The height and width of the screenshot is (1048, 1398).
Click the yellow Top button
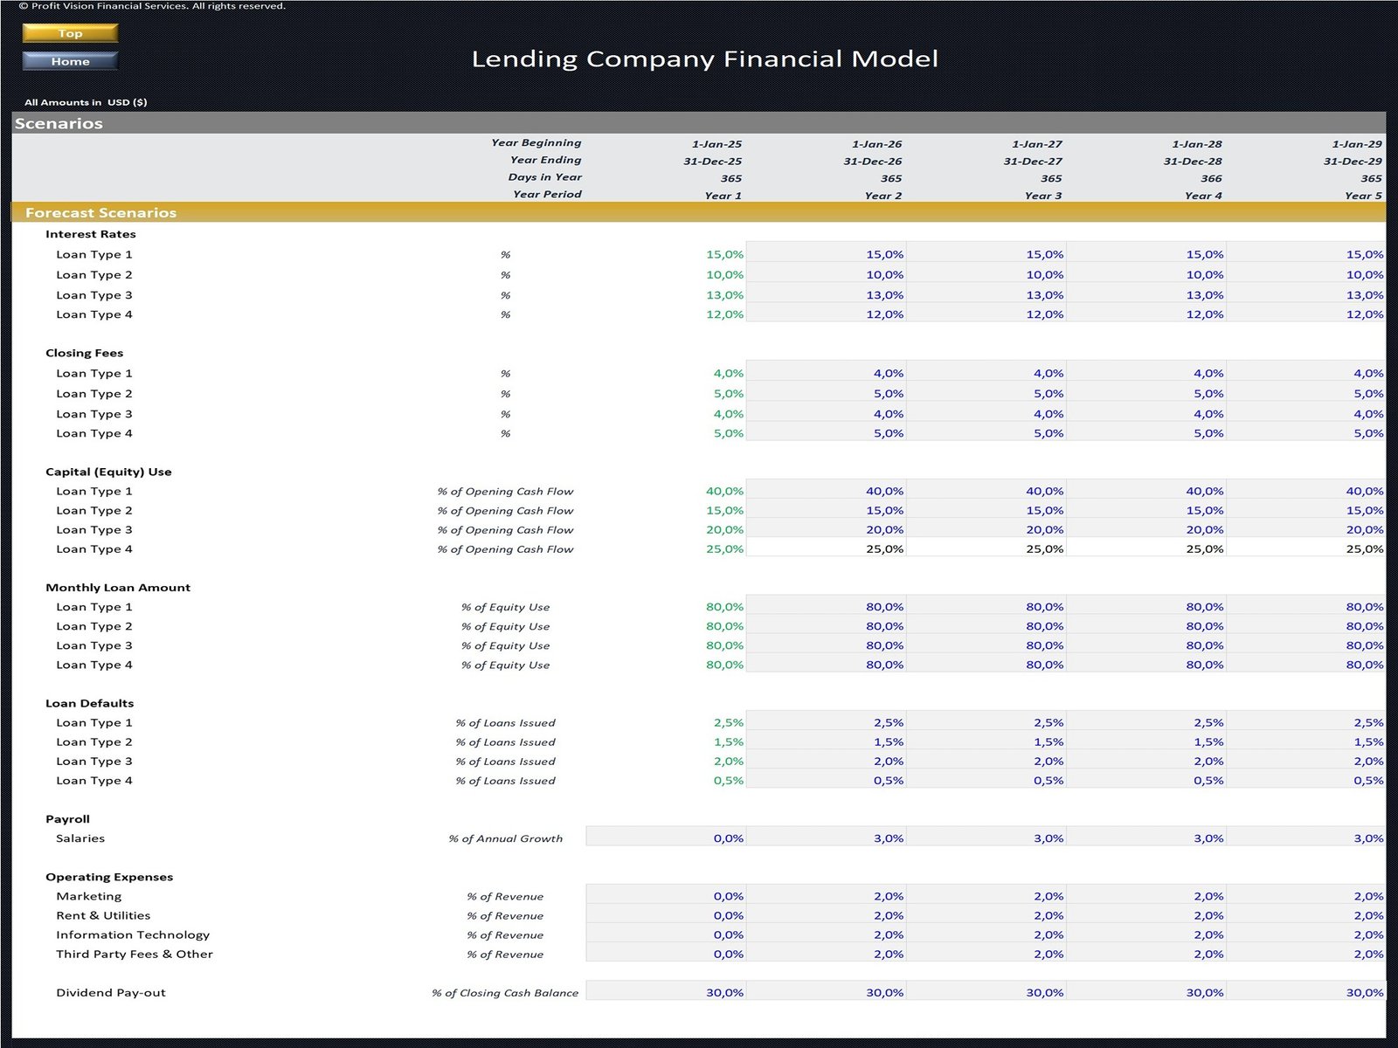(70, 33)
